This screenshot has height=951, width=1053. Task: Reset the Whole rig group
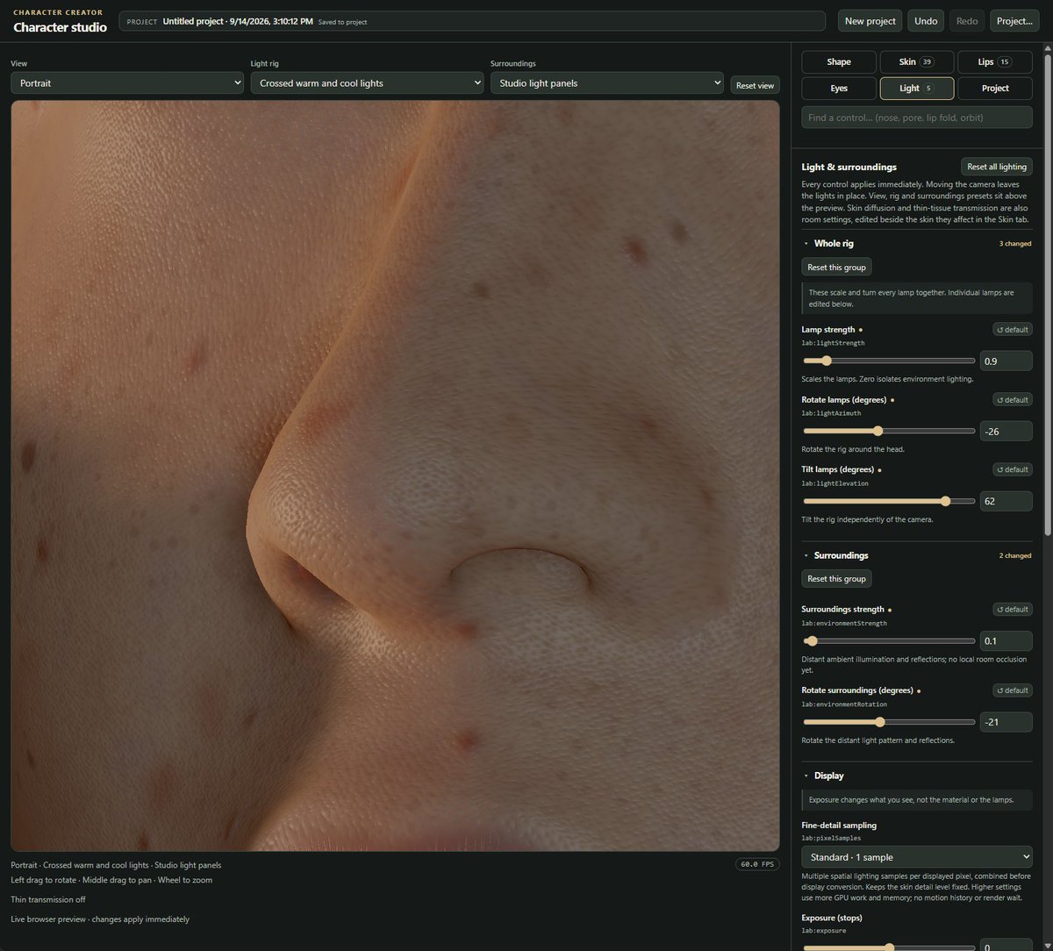tap(836, 268)
